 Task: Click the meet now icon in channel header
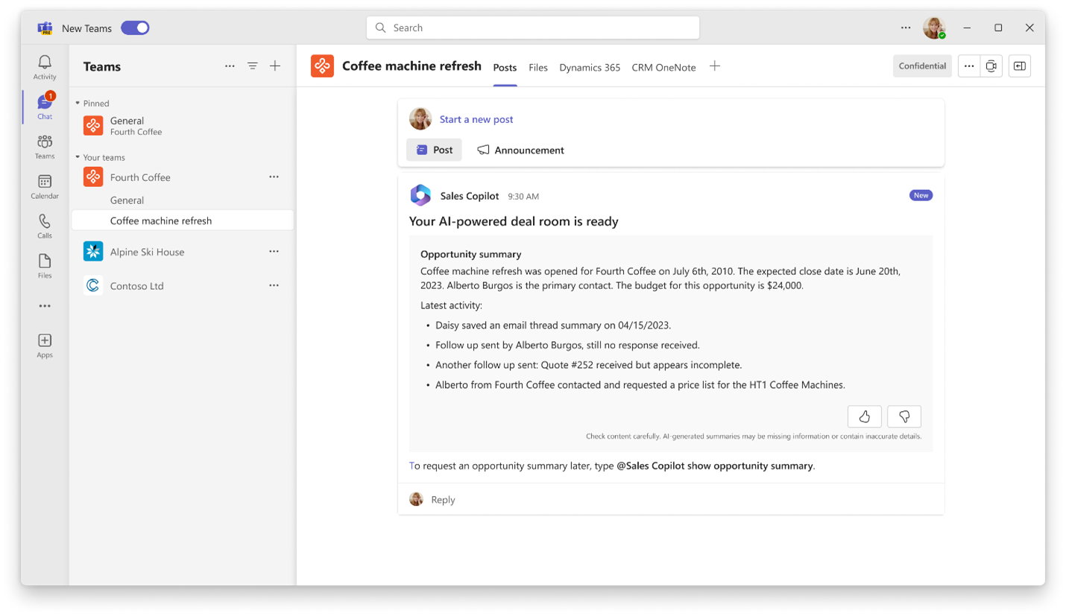pyautogui.click(x=991, y=66)
